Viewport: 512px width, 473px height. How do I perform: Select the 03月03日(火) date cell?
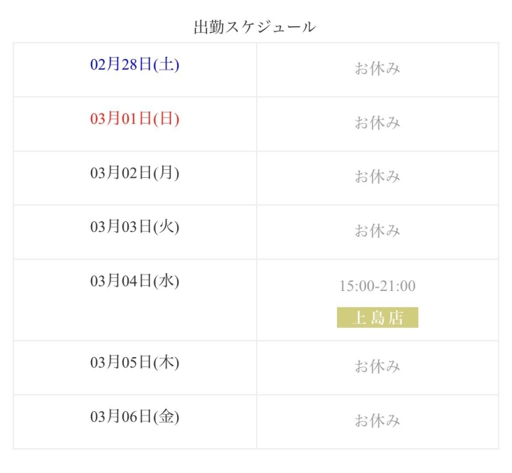click(134, 227)
